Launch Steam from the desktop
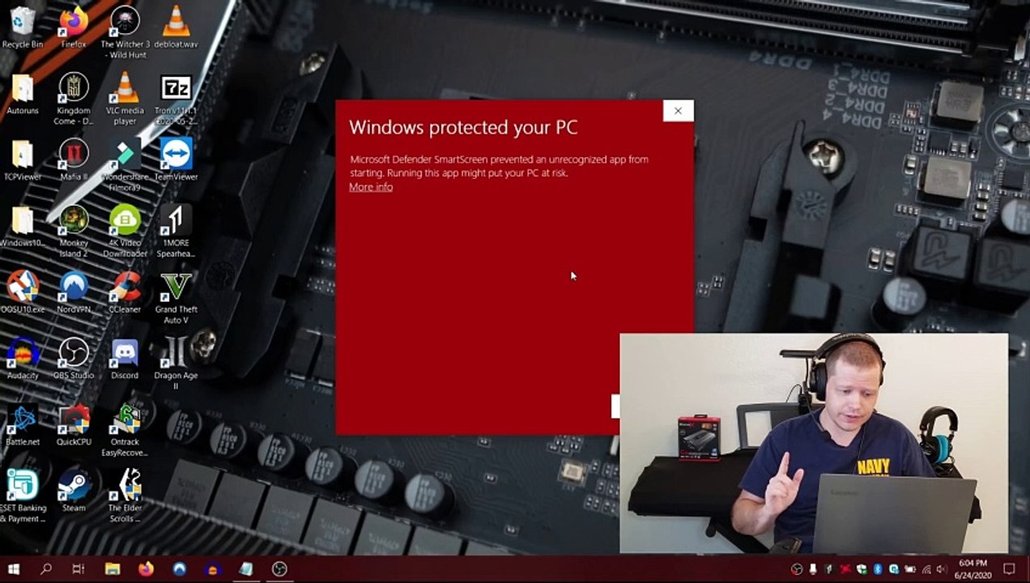1030x583 pixels. [x=74, y=492]
